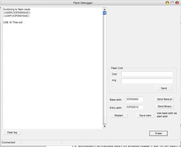Screen dimensions: 181x147
Task: Focus the Arg input field
Action: 147,81
